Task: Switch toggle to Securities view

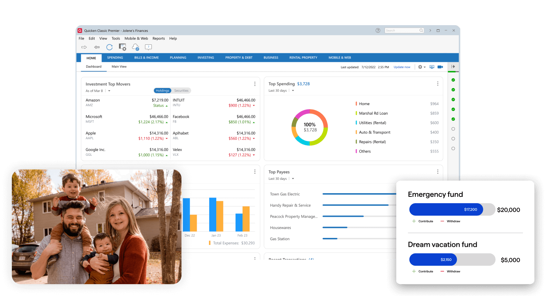Action: tap(181, 91)
